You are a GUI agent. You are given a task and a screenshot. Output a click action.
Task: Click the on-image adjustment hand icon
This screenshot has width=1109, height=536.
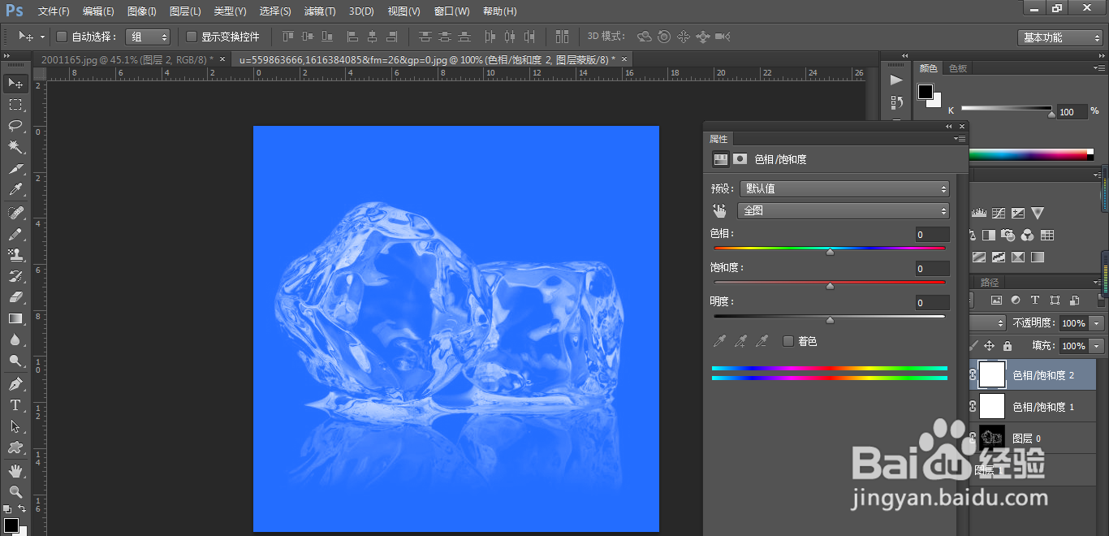720,210
